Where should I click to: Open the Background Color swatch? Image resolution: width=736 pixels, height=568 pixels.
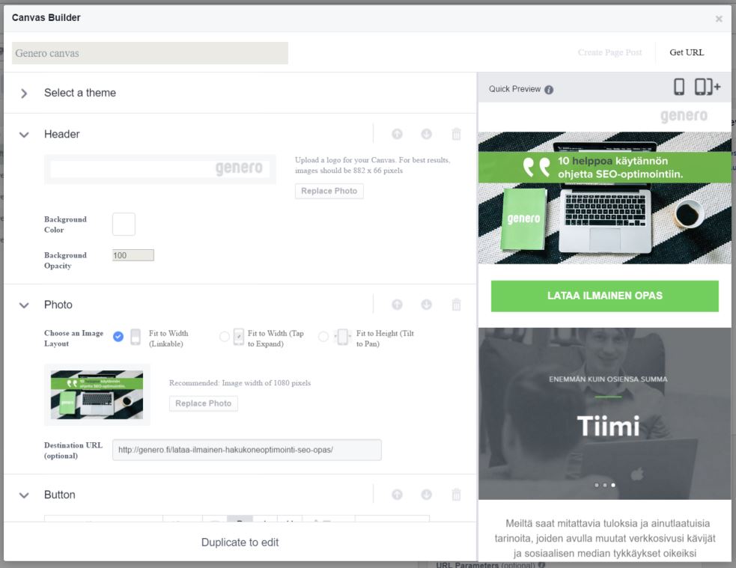[124, 224]
